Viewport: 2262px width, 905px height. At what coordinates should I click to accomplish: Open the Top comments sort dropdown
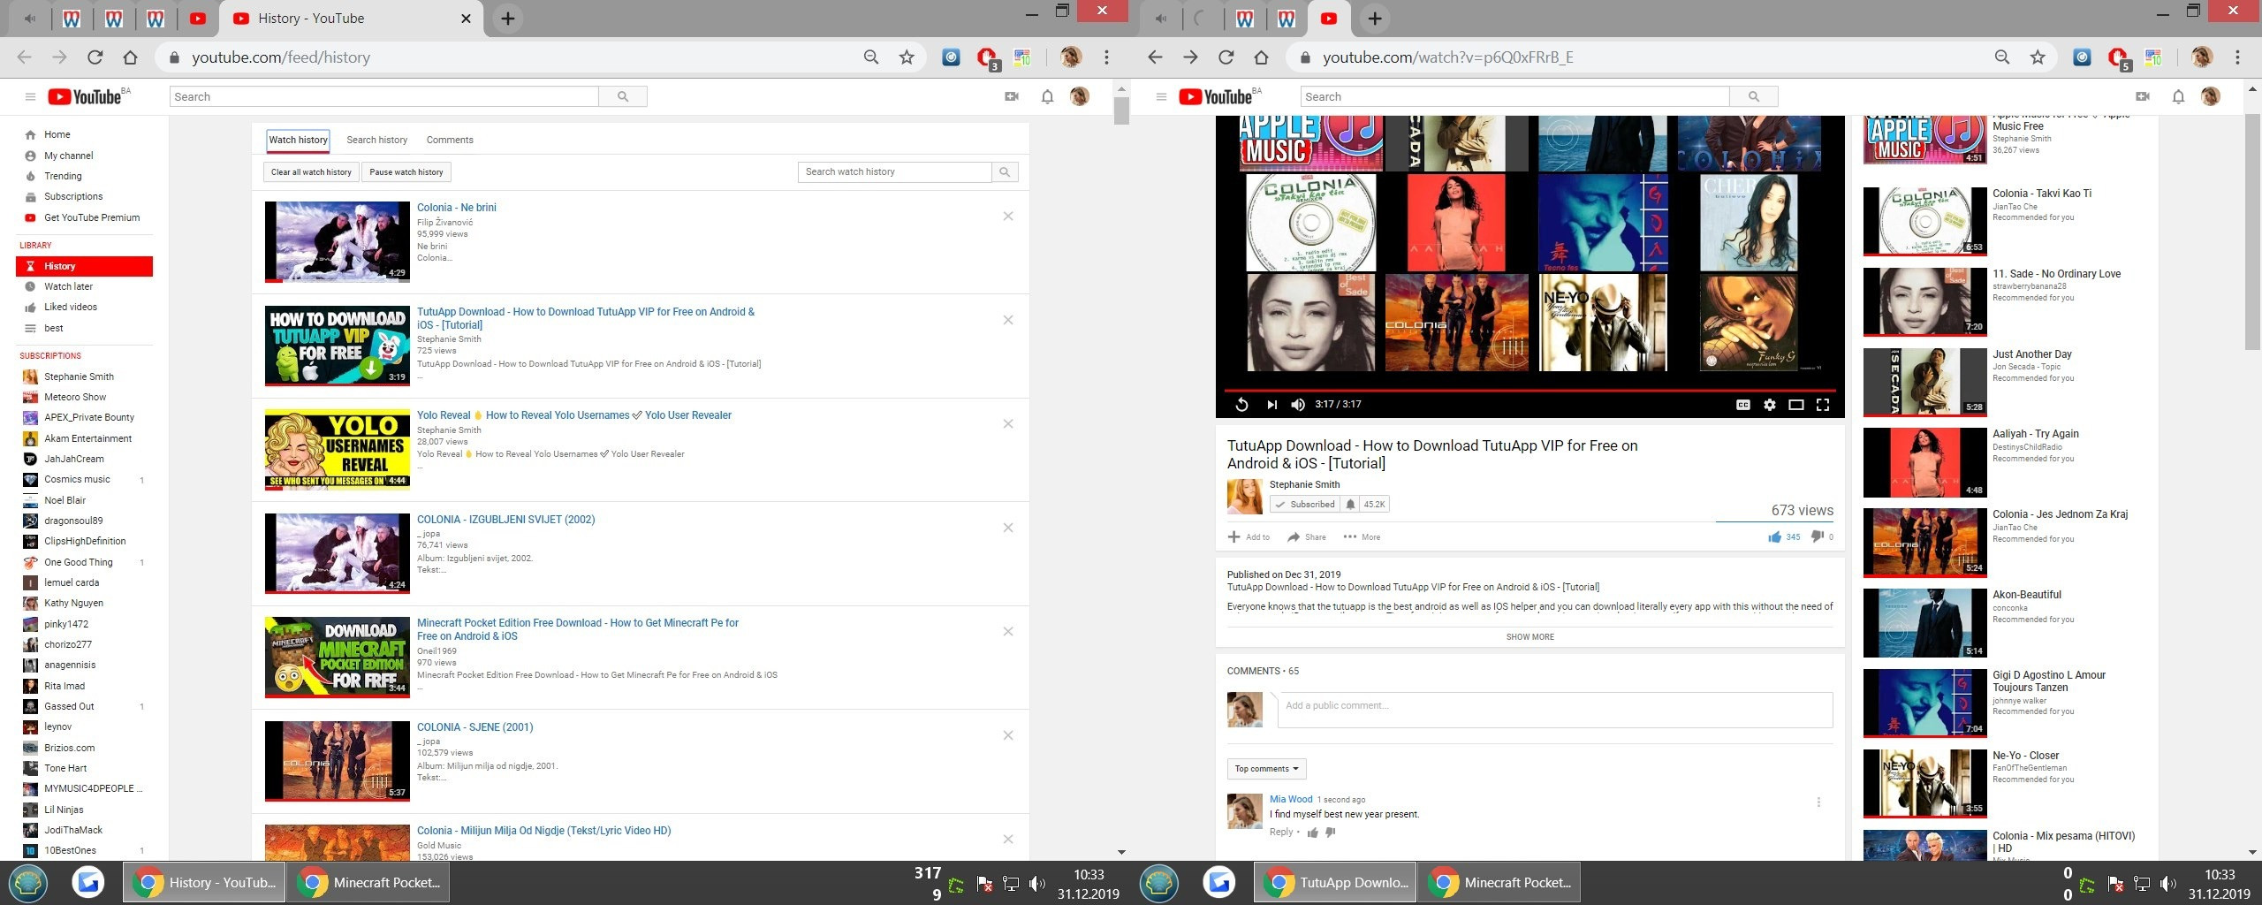[1265, 769]
